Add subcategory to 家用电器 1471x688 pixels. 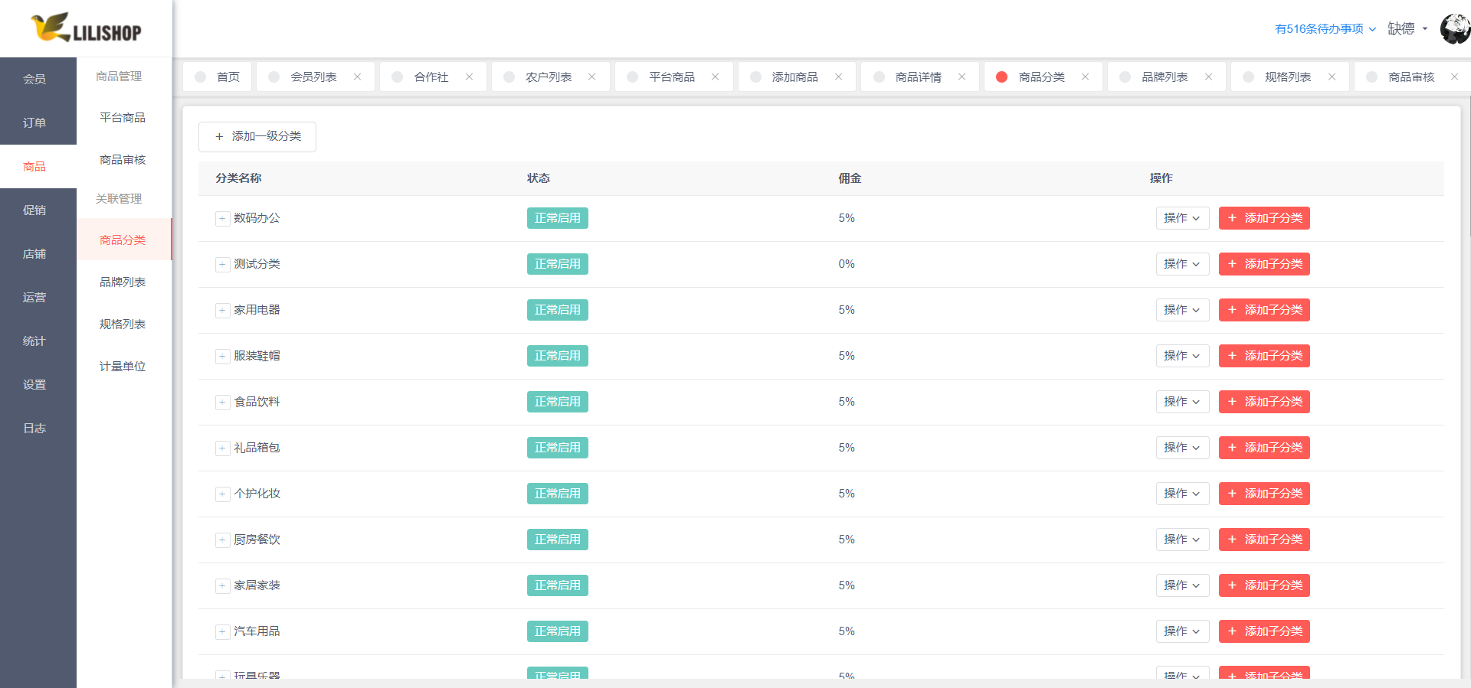click(1264, 310)
